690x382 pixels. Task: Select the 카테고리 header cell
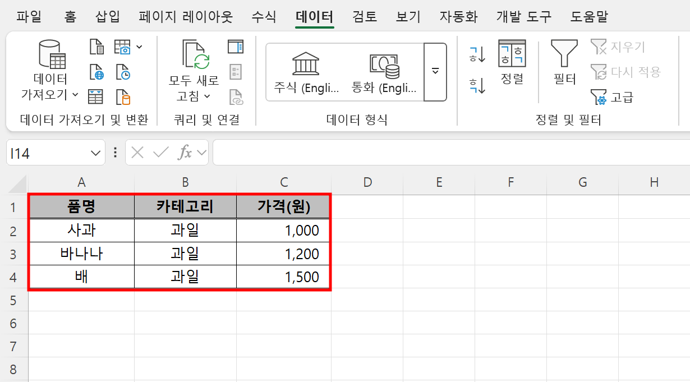tap(185, 207)
